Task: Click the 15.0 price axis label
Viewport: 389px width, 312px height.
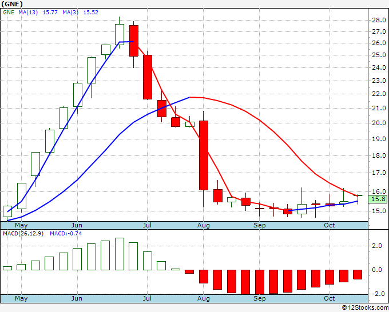Action: (x=379, y=211)
